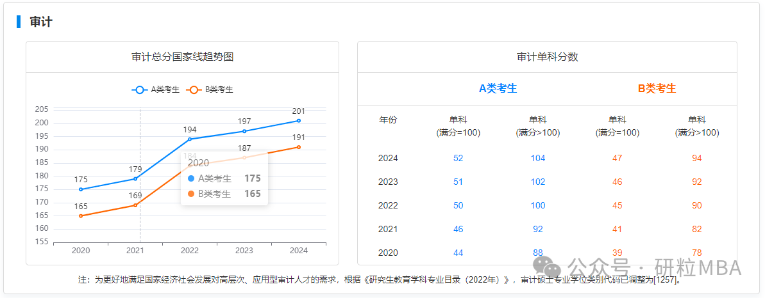Click the value 102 in the 2023 row
Viewport: 765px width, 298px height.
[x=537, y=182]
